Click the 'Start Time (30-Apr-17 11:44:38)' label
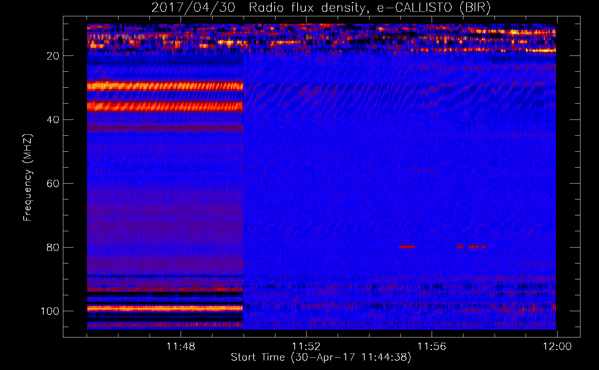 point(321,357)
